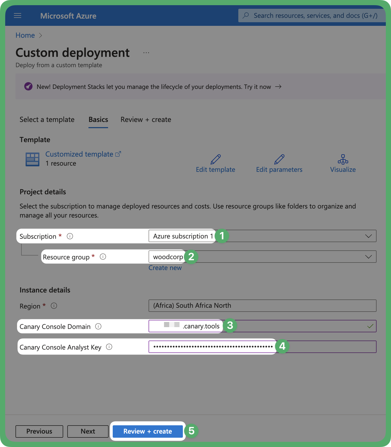This screenshot has height=447, width=391.
Task: Click the Deployment Stacks rocket icon
Action: point(28,86)
